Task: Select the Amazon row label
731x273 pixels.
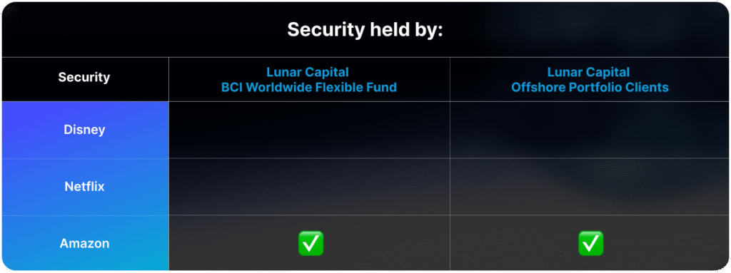Action: (84, 243)
